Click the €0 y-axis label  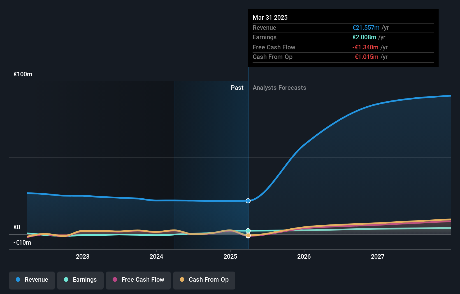[x=17, y=227]
